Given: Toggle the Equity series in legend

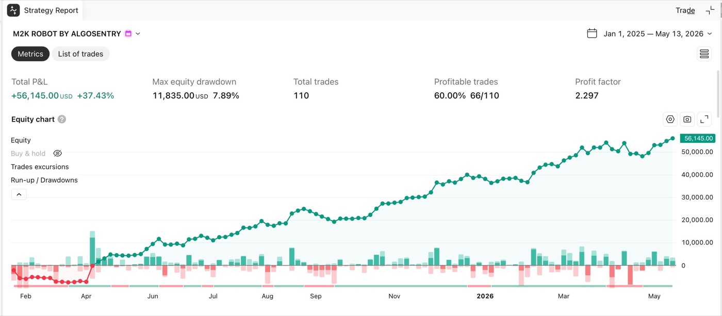Looking at the screenshot, I should [21, 140].
